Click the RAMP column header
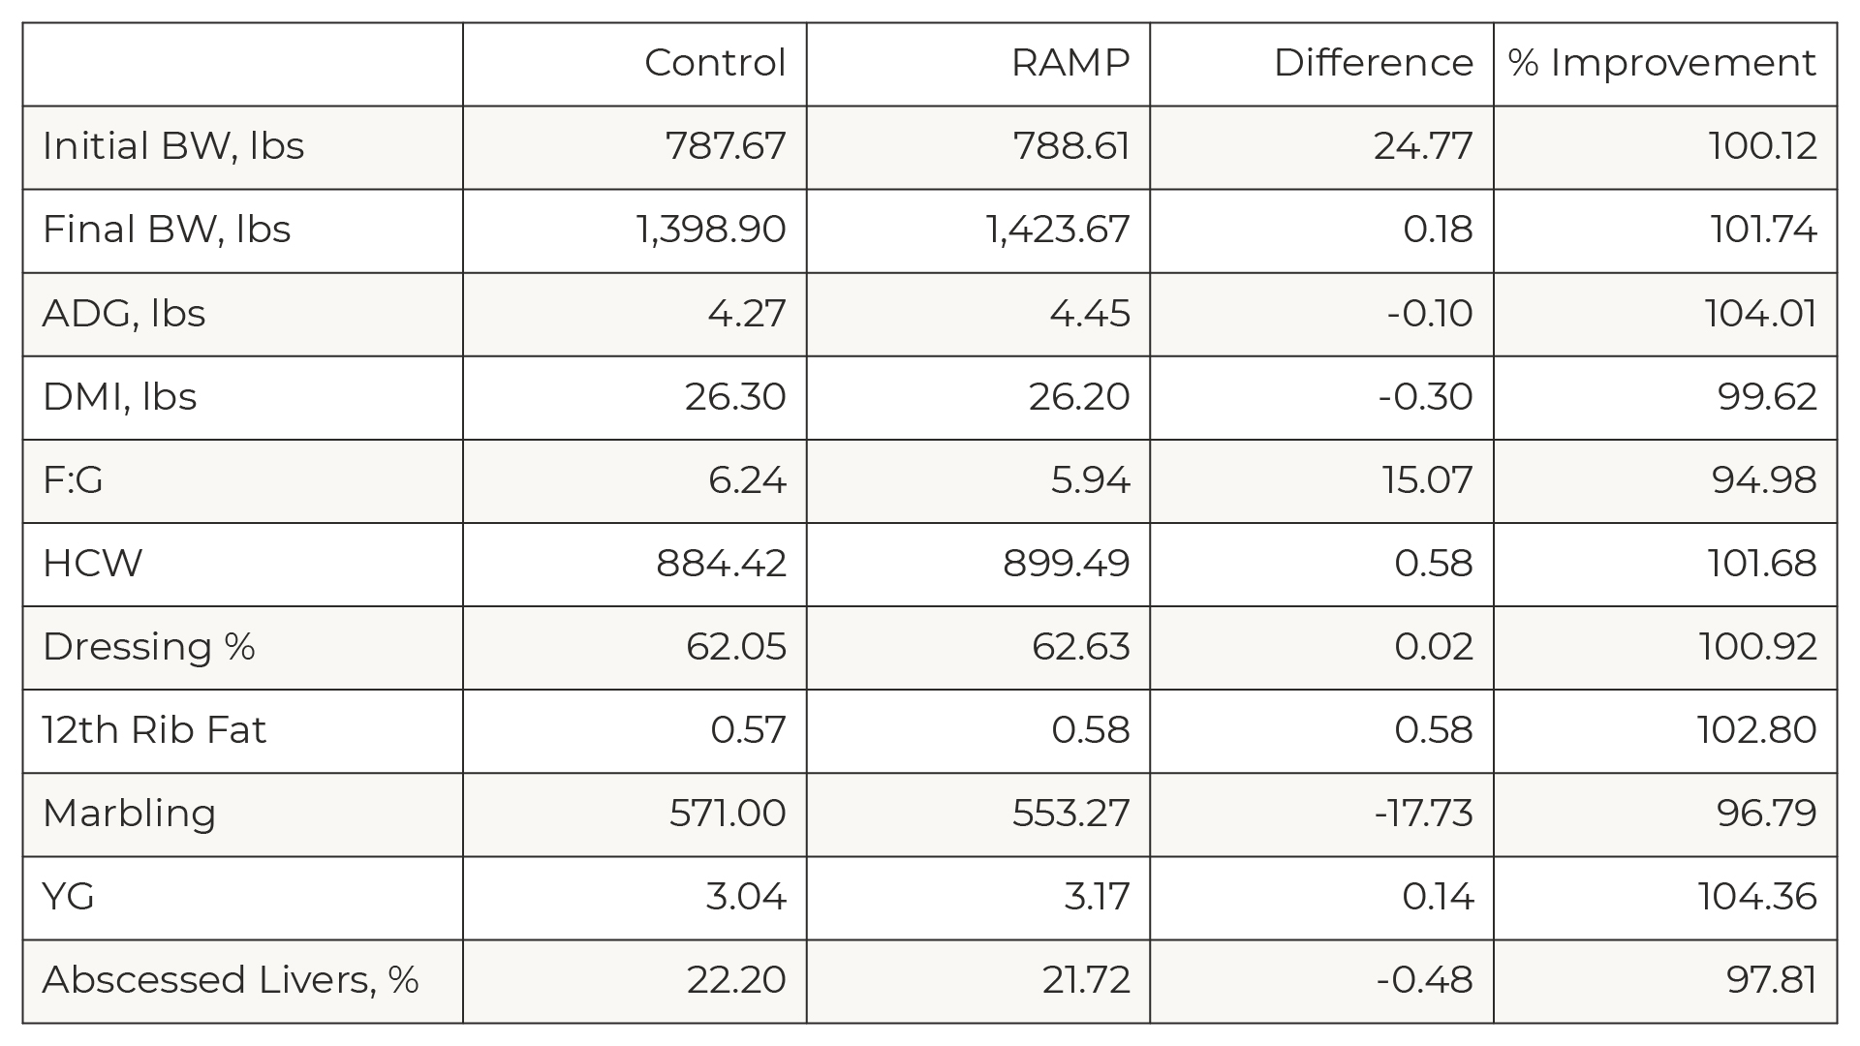Image resolution: width=1860 pixels, height=1046 pixels. tap(1069, 63)
